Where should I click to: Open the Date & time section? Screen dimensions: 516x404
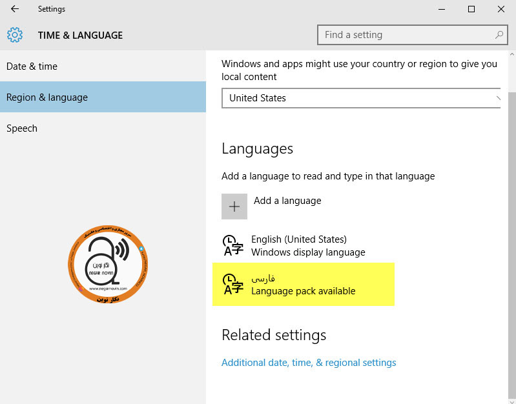point(103,66)
